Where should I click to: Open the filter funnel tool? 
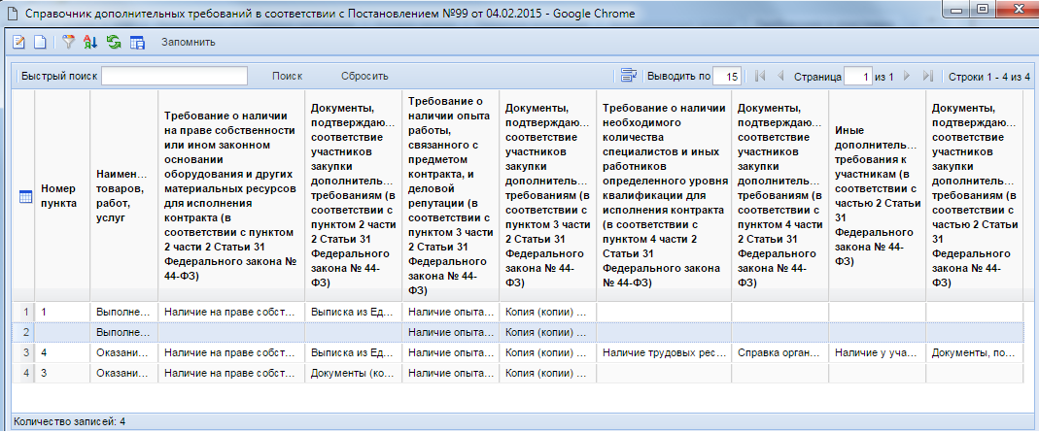pos(69,43)
